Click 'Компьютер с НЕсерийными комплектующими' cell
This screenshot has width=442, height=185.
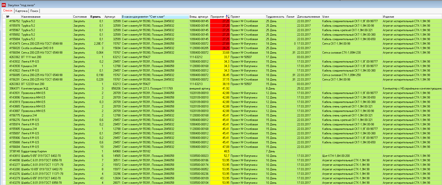click(x=412, y=89)
